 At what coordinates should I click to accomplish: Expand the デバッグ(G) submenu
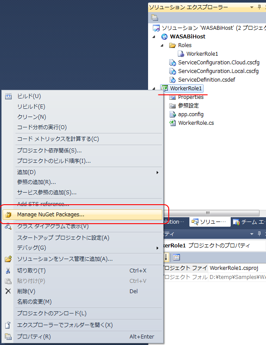[x=157, y=248]
